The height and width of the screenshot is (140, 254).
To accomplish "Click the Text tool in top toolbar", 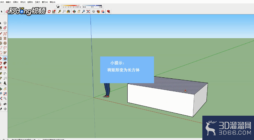I will click(64, 11).
